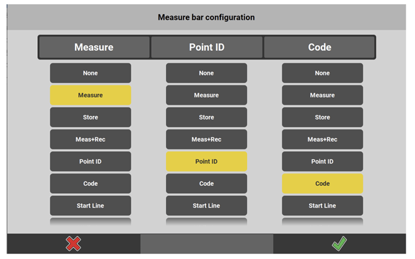This screenshot has width=415, height=259.
Task: Select Start Line in the Measure column
Action: click(x=90, y=206)
